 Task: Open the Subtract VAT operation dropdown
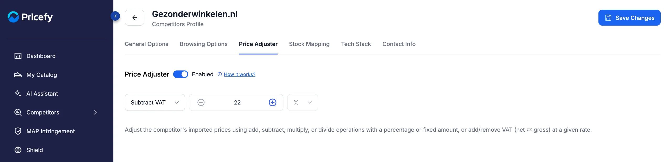(x=155, y=102)
